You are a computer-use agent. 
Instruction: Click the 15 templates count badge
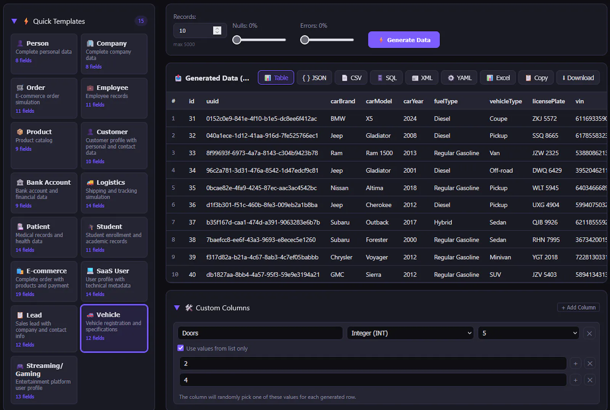pyautogui.click(x=141, y=21)
